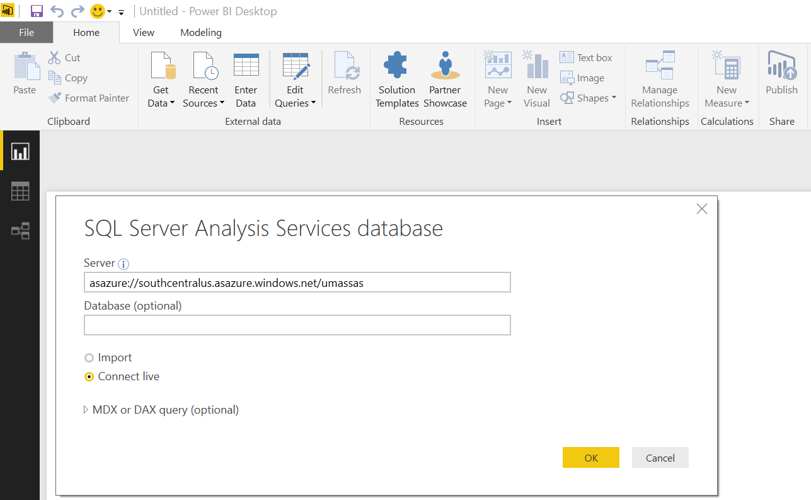Screen dimensions: 811x500
Task: Click the smiley feedback icon
Action: [x=97, y=11]
